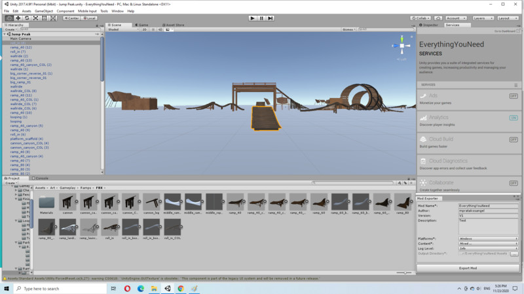Open scene effects image icon
524x294 pixels.
(168, 29)
